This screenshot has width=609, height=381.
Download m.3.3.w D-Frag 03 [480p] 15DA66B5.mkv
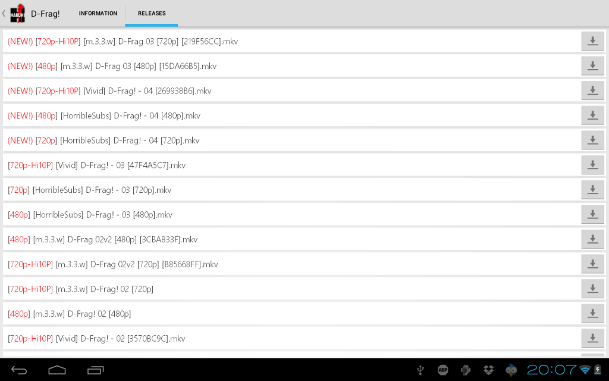(592, 66)
